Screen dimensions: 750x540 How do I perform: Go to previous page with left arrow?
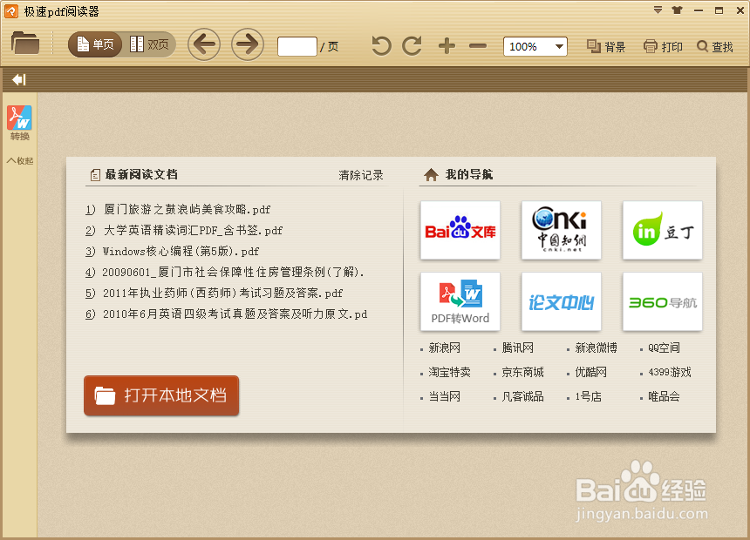click(204, 45)
